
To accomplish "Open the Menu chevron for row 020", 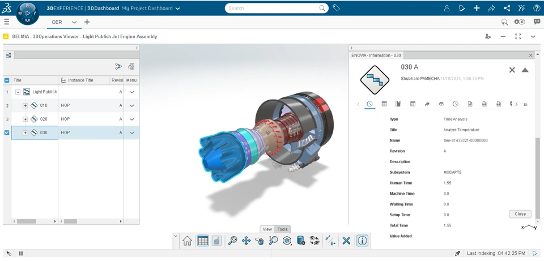I will pyautogui.click(x=132, y=119).
